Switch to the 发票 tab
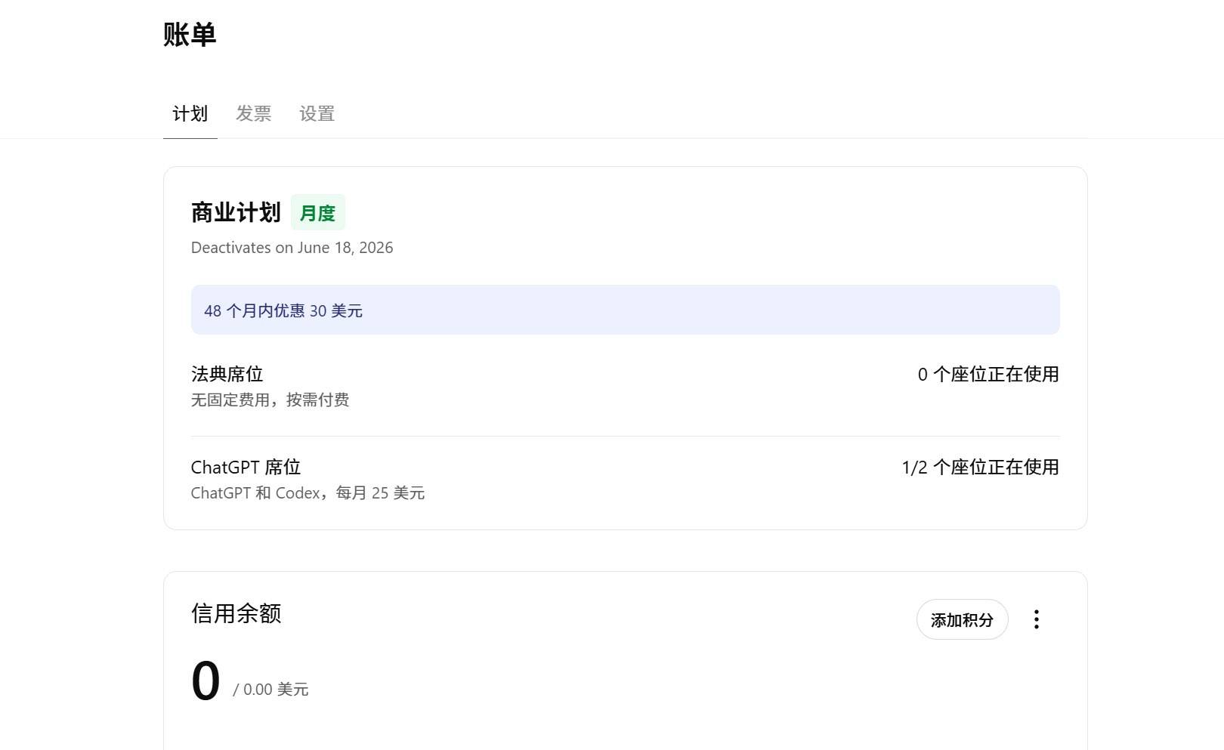 tap(254, 113)
